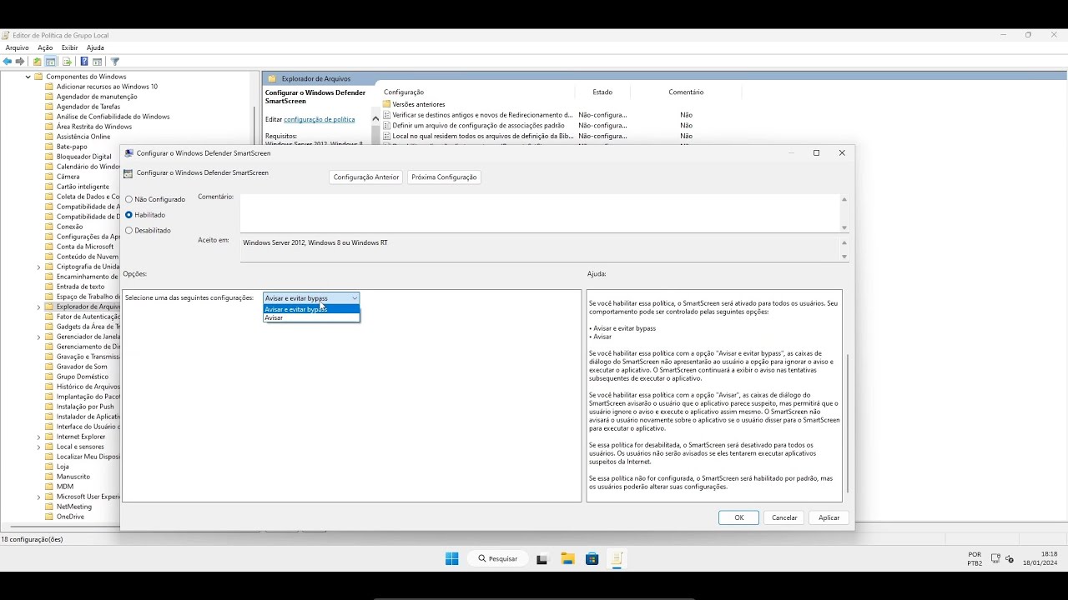Click the Versões anteriores folder icon

(x=387, y=104)
